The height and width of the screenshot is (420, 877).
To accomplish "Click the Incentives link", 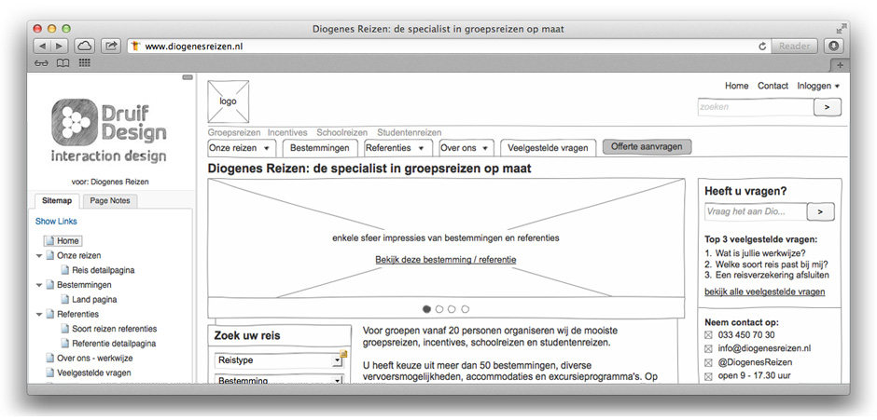I will [x=287, y=133].
